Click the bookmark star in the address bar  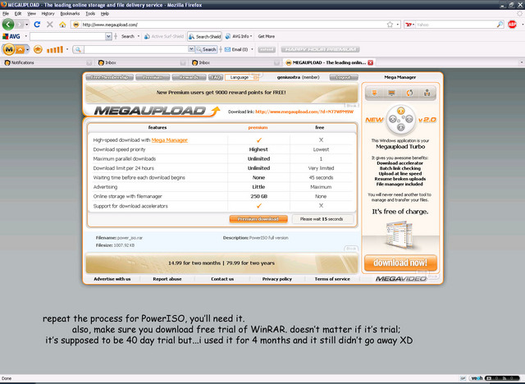(x=390, y=25)
